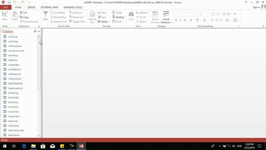Toggle Underline formatting
Image resolution: width=266 pixels, height=150 pixels.
pyautogui.click(x=185, y=20)
